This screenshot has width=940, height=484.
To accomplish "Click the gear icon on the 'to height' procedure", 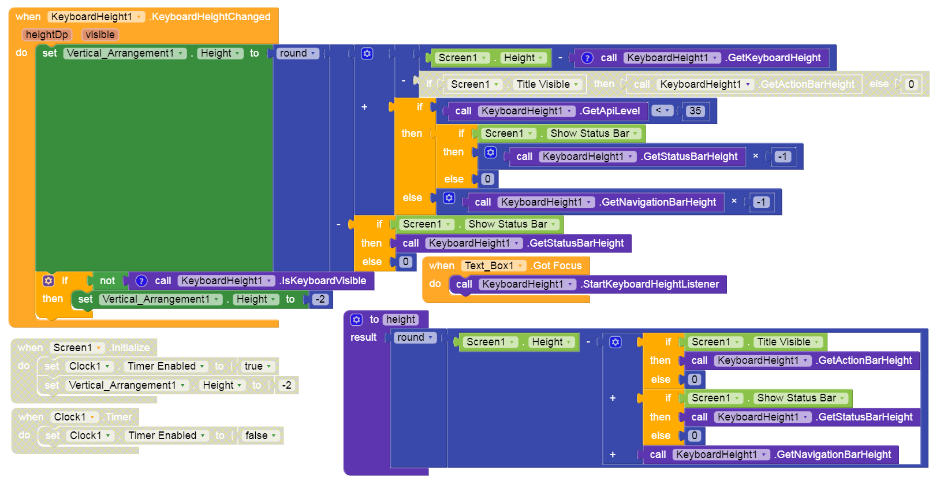I will pos(357,319).
